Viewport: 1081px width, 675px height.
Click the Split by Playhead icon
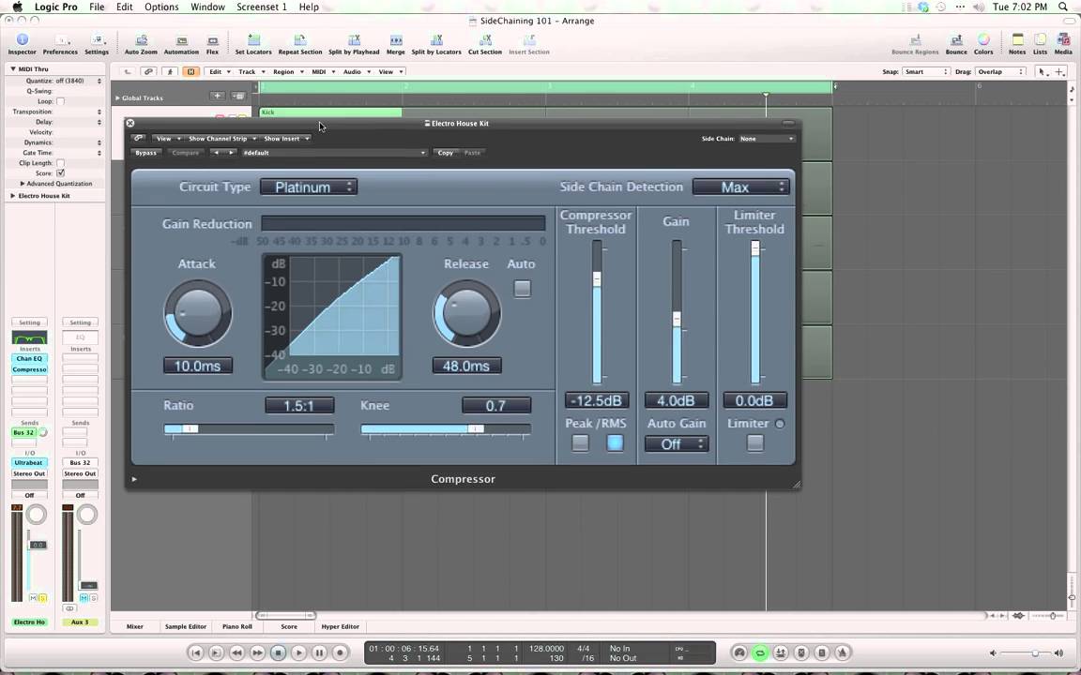pyautogui.click(x=354, y=44)
